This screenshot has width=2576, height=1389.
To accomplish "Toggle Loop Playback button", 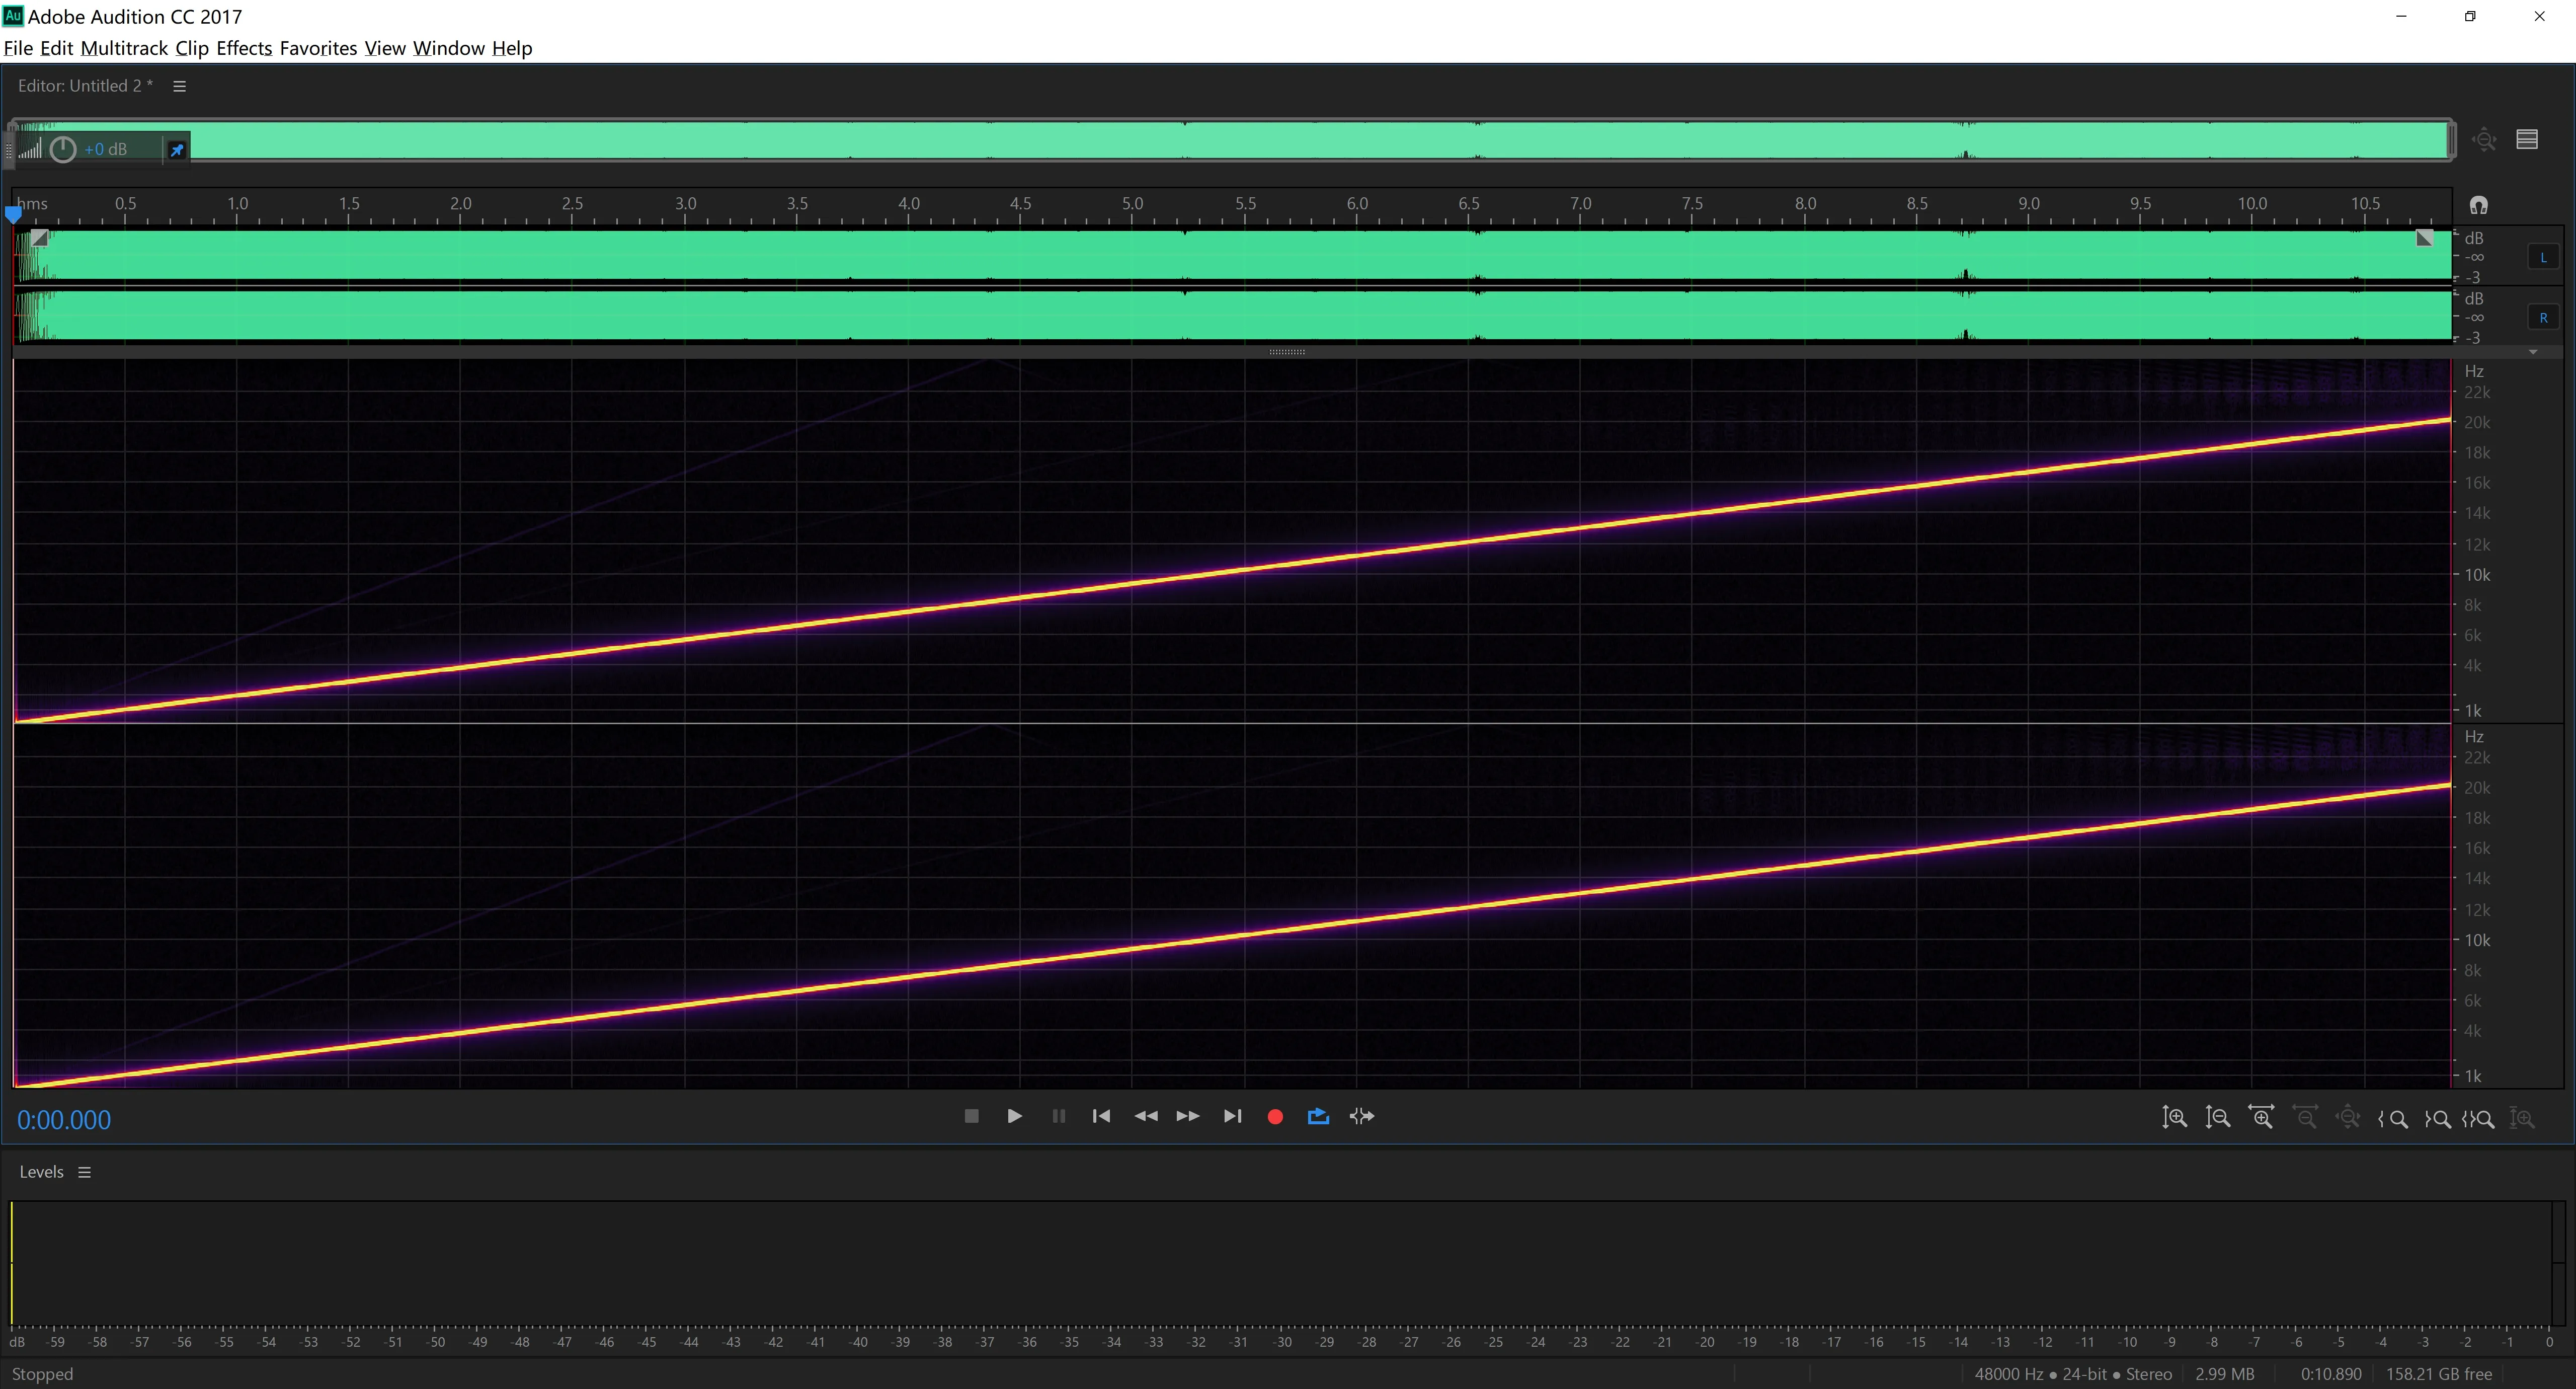I will (1318, 1116).
